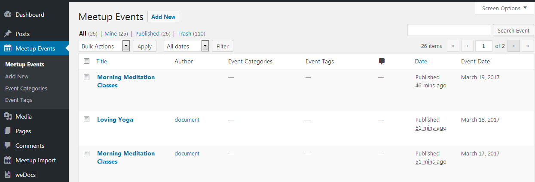Open Posts menu item
Screen dimensions: 535x182
(22, 34)
